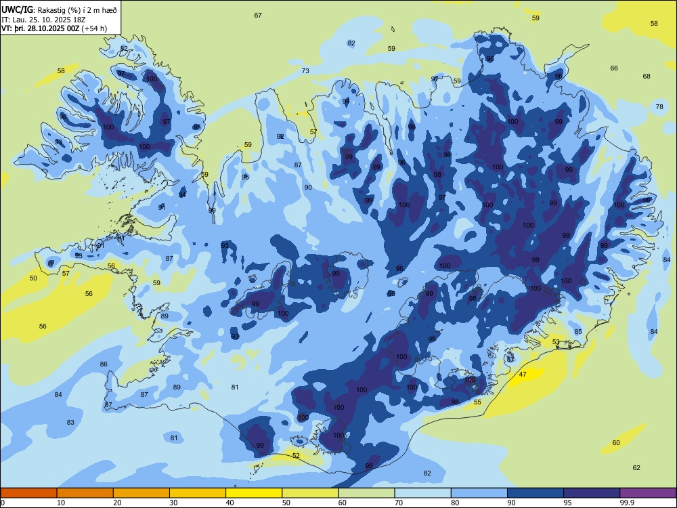Click the 'UWC/IG: Rakastig (%) í 2 m hæð' title

(59, 9)
